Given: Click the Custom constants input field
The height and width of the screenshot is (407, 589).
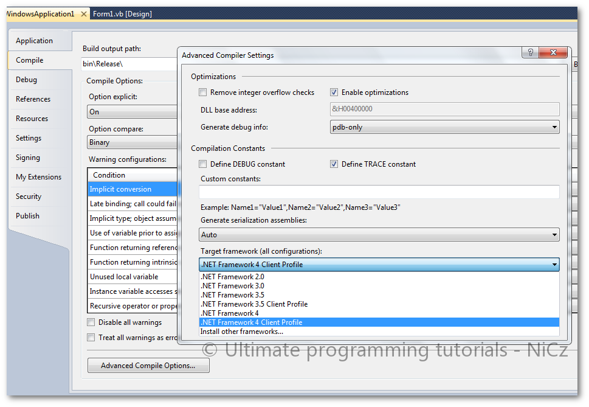Looking at the screenshot, I should coord(379,192).
